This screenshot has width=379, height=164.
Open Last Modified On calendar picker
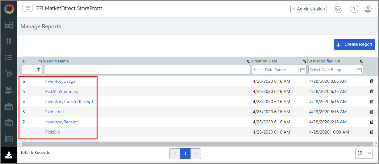359,70
